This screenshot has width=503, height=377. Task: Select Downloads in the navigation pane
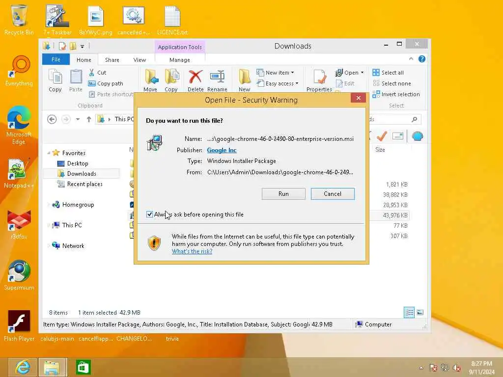pos(82,174)
